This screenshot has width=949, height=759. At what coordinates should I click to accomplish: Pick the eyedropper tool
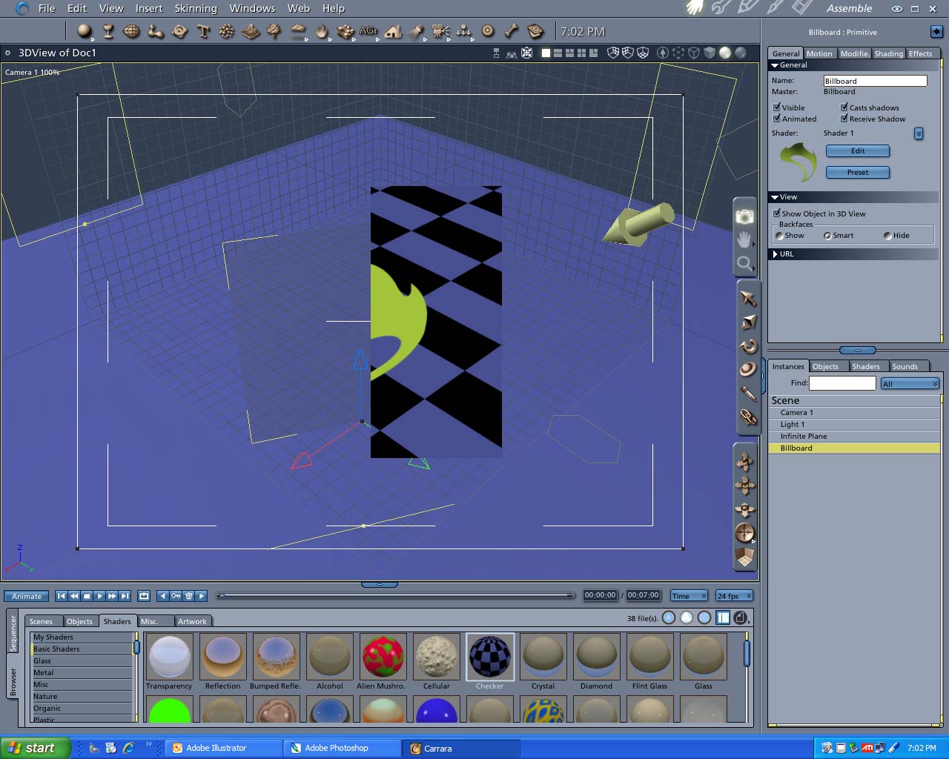point(747,393)
